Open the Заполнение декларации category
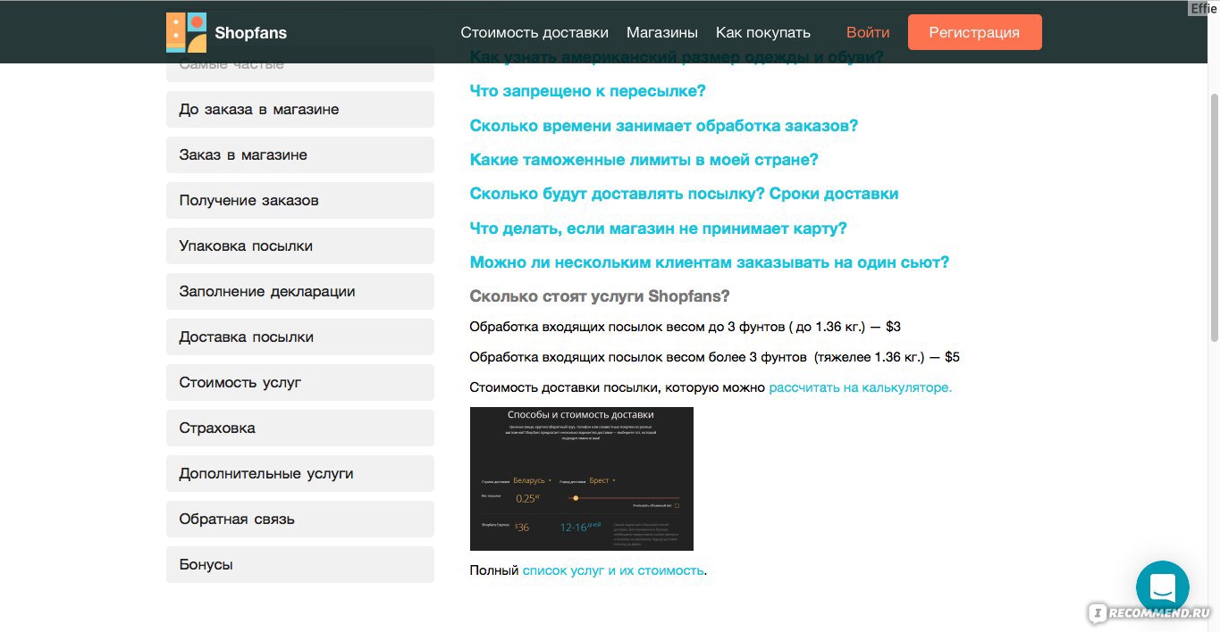This screenshot has height=632, width=1220. tap(300, 291)
